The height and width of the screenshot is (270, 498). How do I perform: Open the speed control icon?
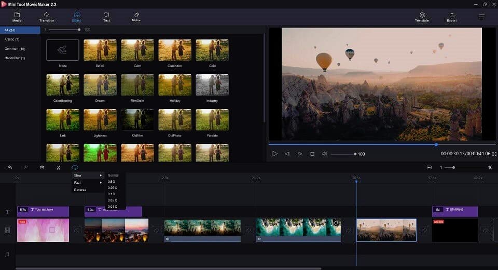pos(75,167)
